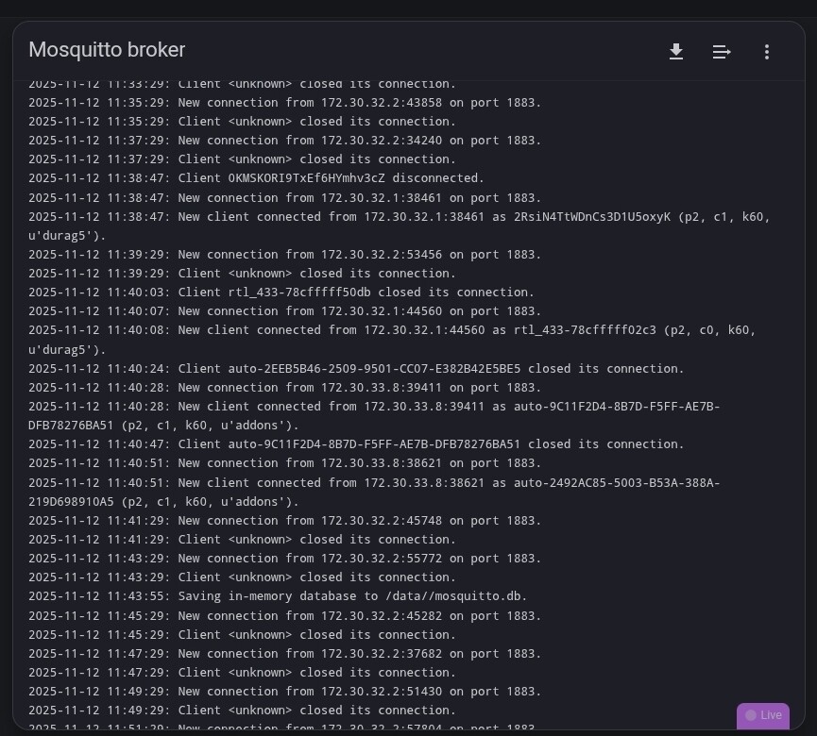Click the new connection from 172.30.32.1:44560 line
Screen dimensions: 817x736
click(284, 311)
